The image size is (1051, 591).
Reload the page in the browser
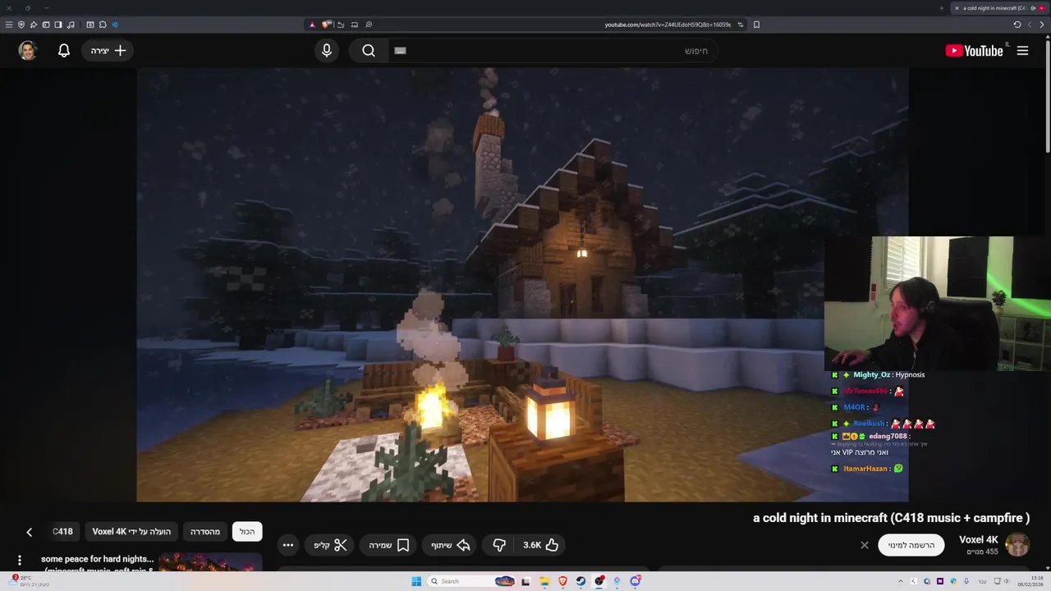1017,25
